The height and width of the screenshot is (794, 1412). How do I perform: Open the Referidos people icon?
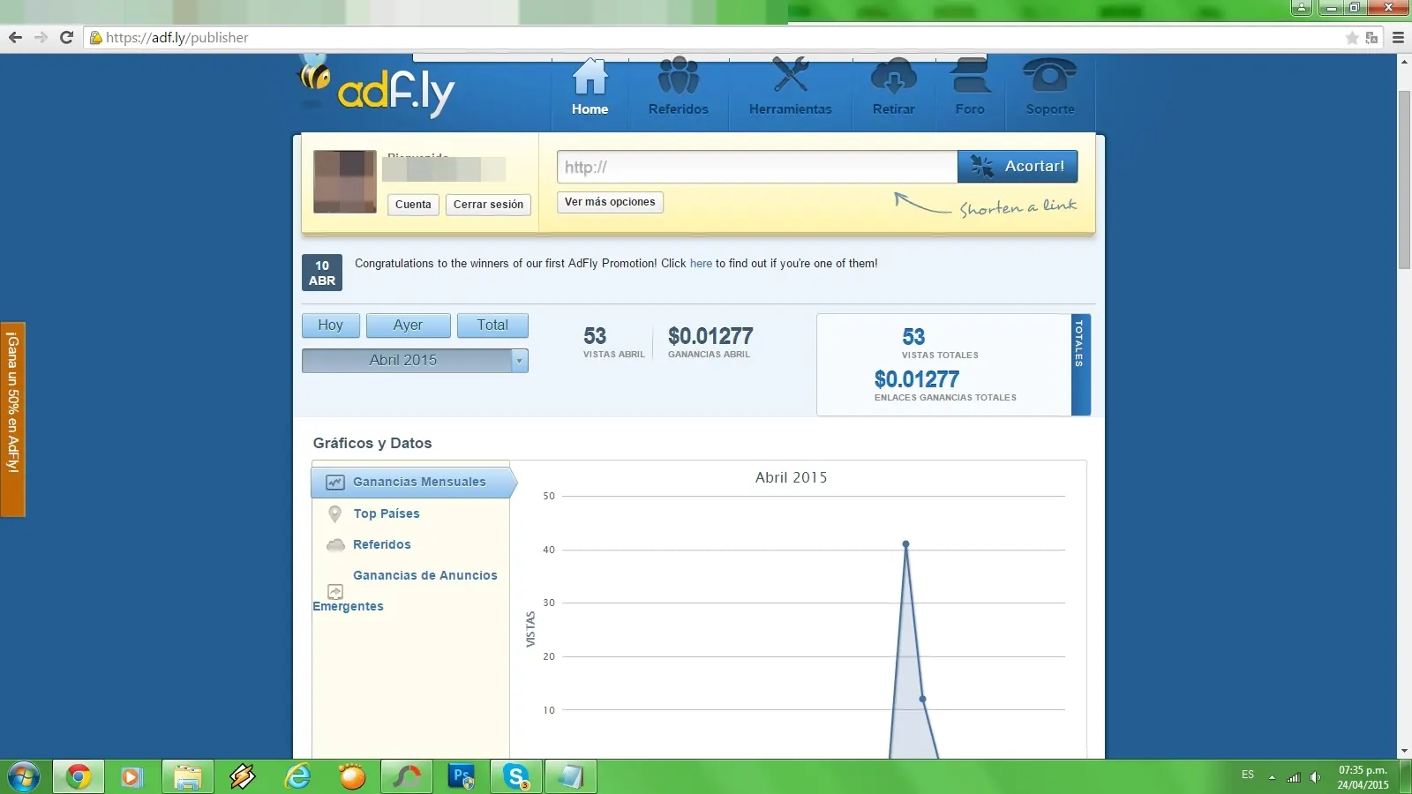pos(678,76)
